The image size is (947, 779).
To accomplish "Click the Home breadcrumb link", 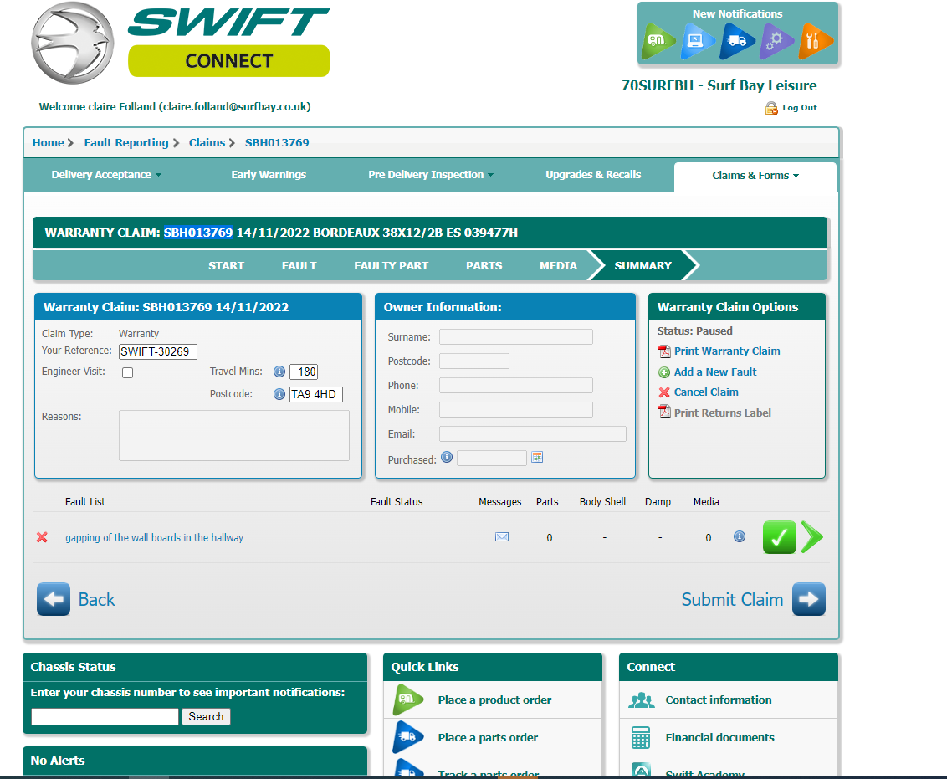I will click(x=49, y=143).
